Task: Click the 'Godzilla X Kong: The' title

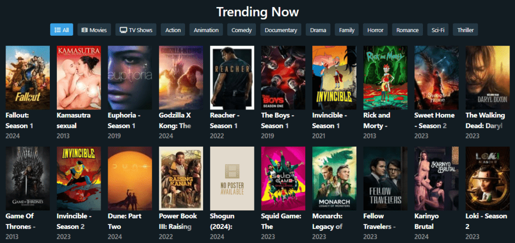Action: (x=175, y=120)
